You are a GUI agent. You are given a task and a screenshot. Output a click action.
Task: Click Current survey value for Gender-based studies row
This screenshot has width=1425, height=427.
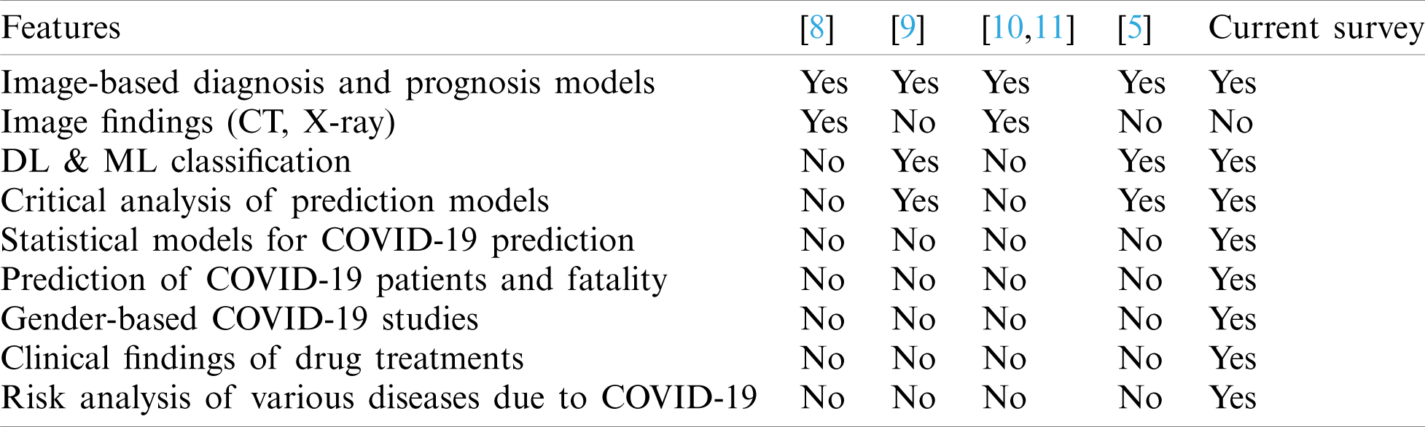[x=1233, y=319]
